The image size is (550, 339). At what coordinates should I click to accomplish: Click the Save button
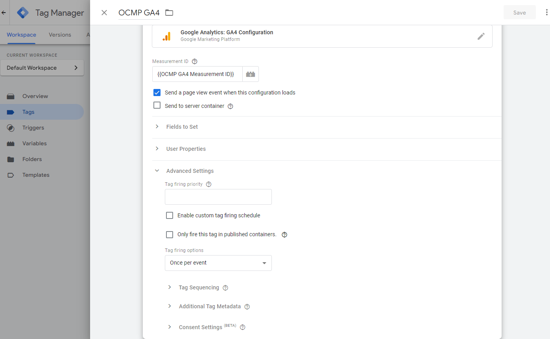tap(519, 13)
